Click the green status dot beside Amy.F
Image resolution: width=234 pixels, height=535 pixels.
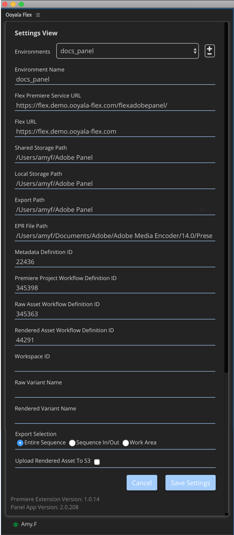(x=16, y=525)
